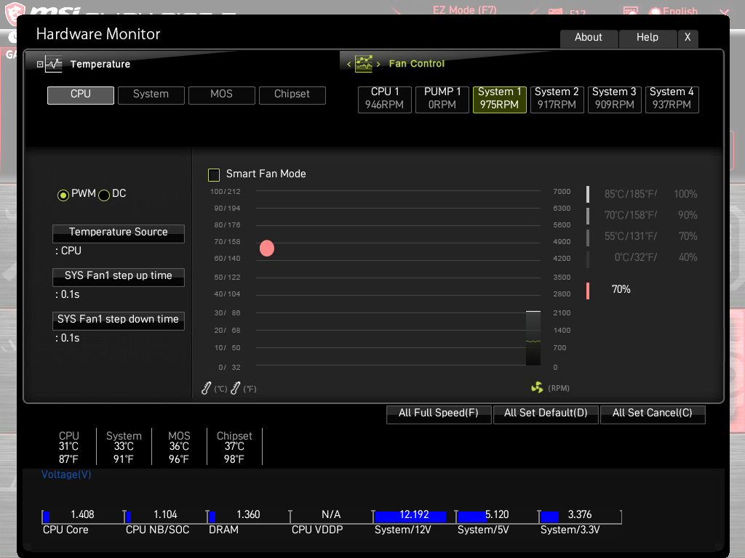Image resolution: width=745 pixels, height=558 pixels.
Task: Select System 4 fan 937RPM
Action: [672, 99]
